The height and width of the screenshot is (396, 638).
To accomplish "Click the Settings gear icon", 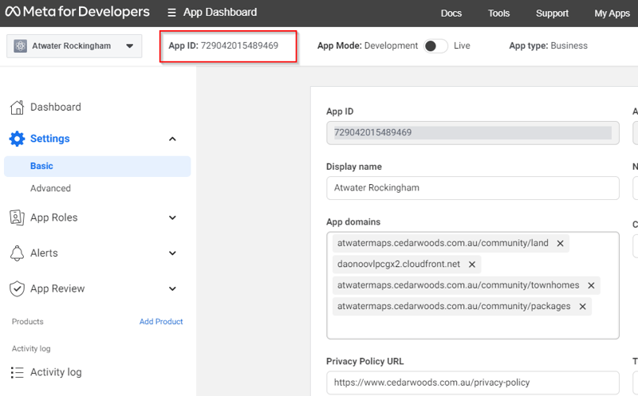I will point(17,139).
